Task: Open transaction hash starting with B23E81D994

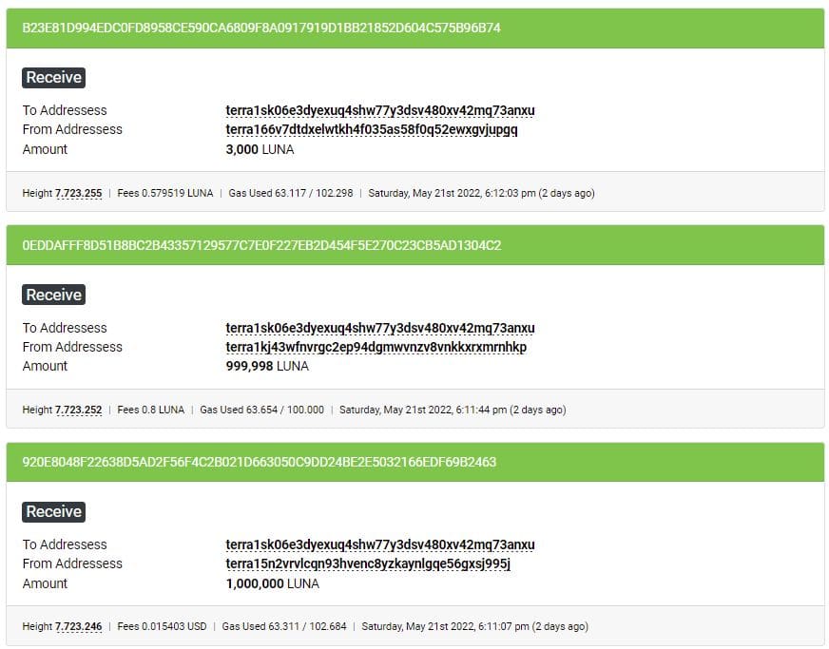Action: [261, 28]
